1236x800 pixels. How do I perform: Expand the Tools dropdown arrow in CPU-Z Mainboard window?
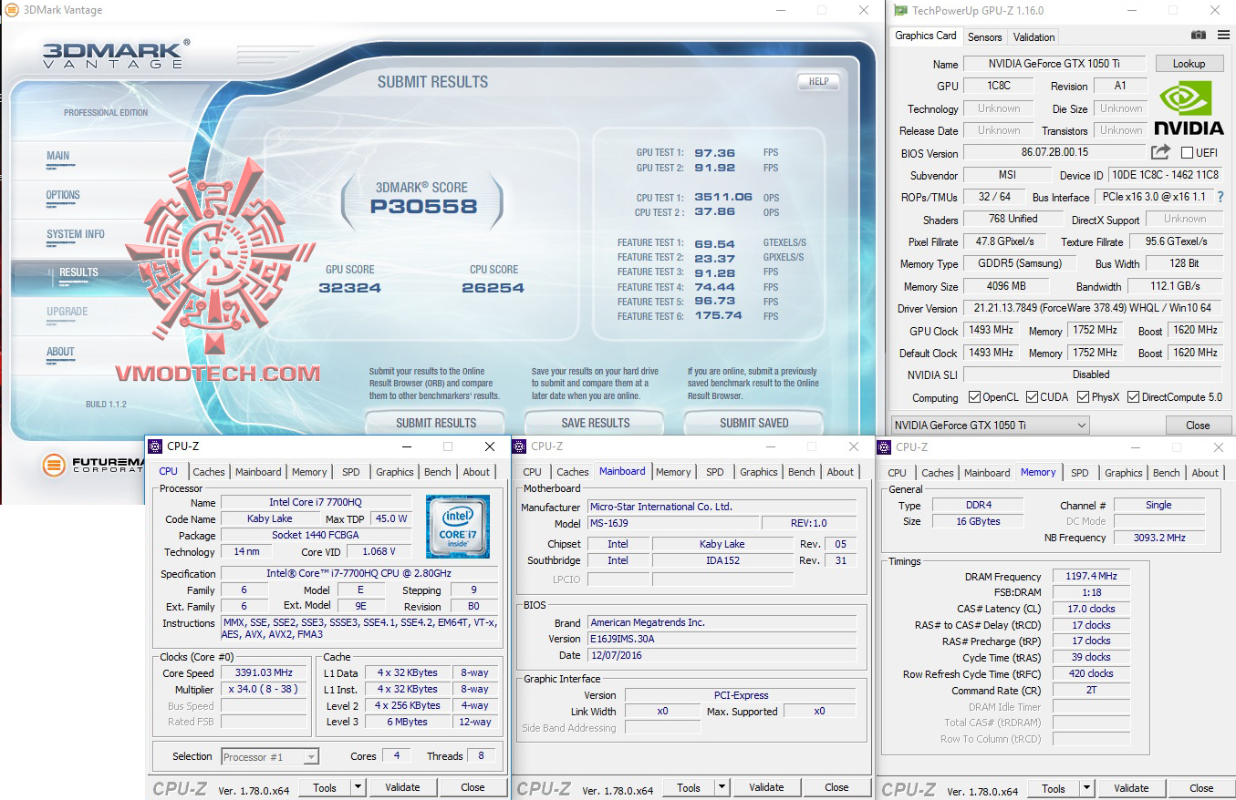pyautogui.click(x=722, y=787)
